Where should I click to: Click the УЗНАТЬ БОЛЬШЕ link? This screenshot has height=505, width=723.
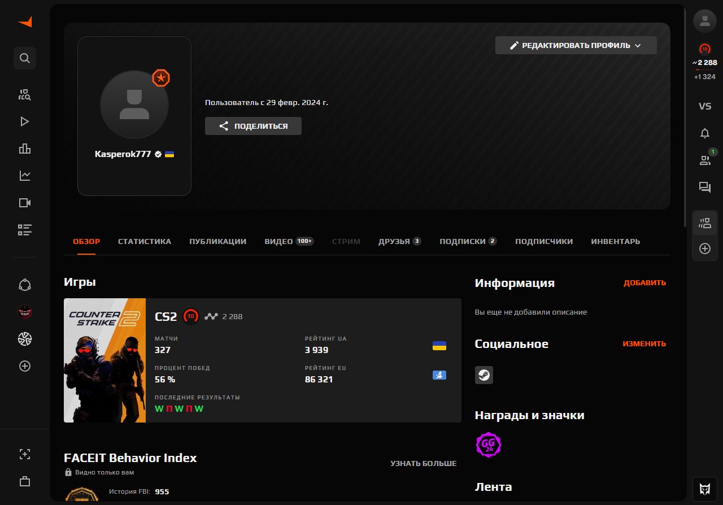pos(424,463)
